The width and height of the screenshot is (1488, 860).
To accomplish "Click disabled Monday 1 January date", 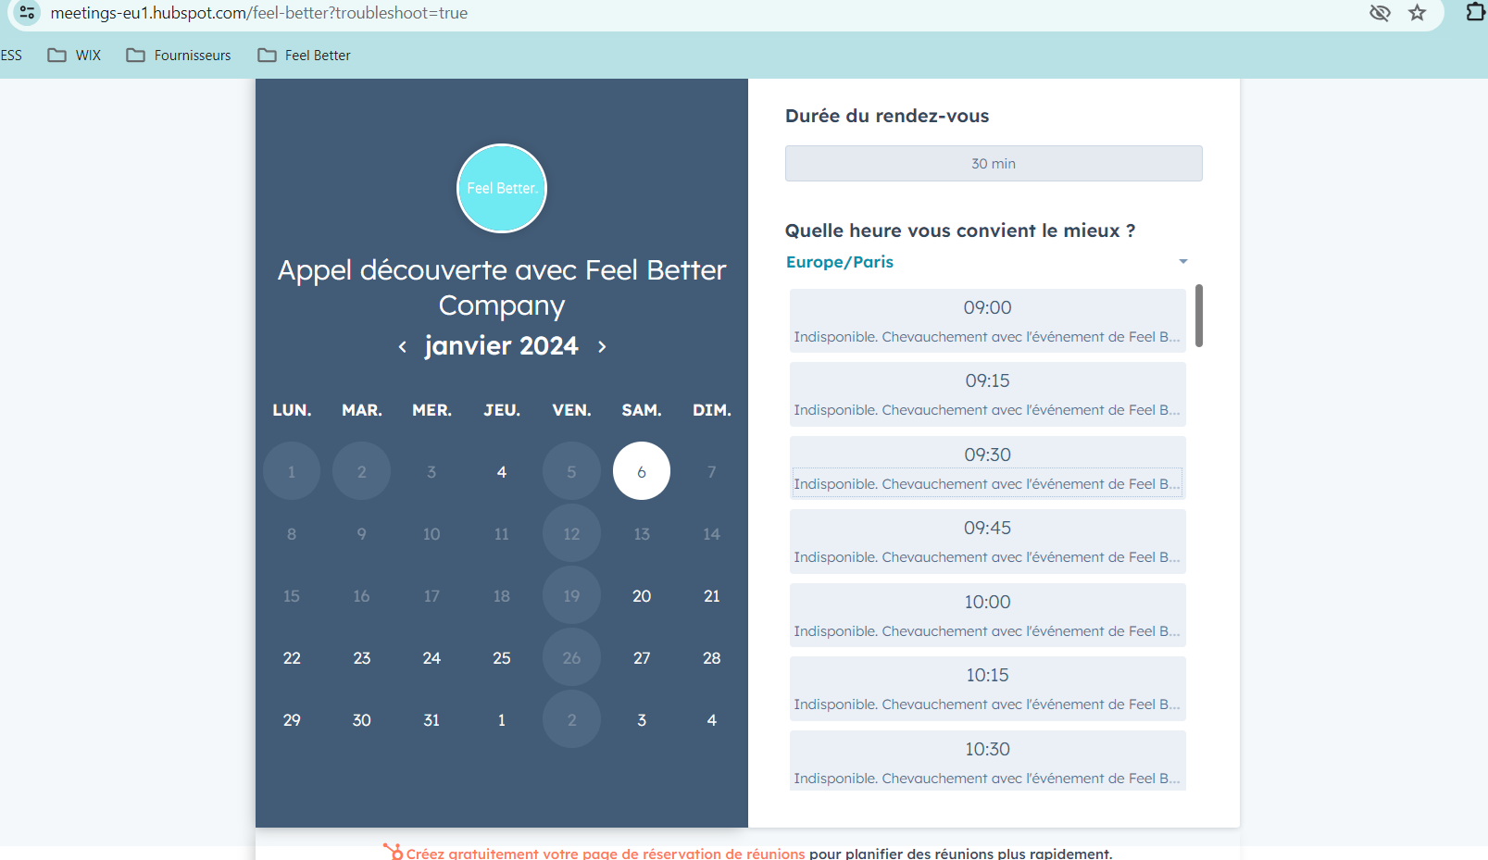I will click(x=292, y=471).
